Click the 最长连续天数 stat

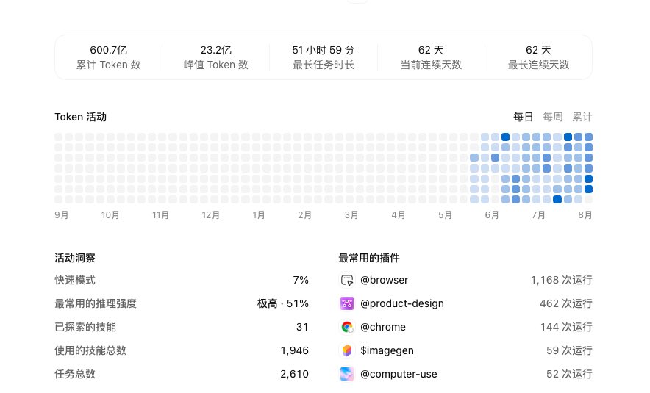[538, 57]
